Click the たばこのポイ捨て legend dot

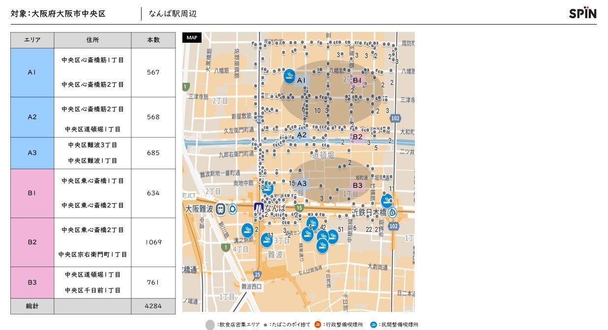click(x=265, y=325)
